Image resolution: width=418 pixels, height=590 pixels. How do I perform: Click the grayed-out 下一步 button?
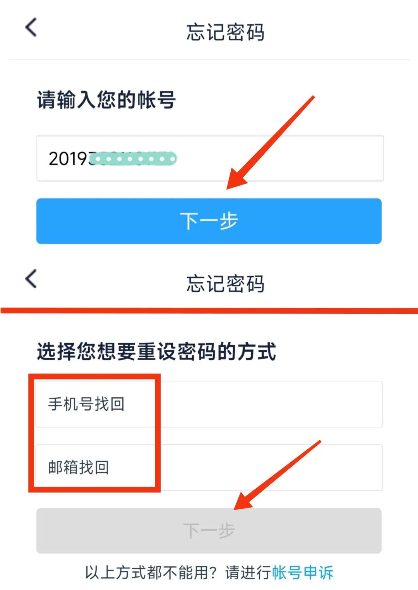209,530
